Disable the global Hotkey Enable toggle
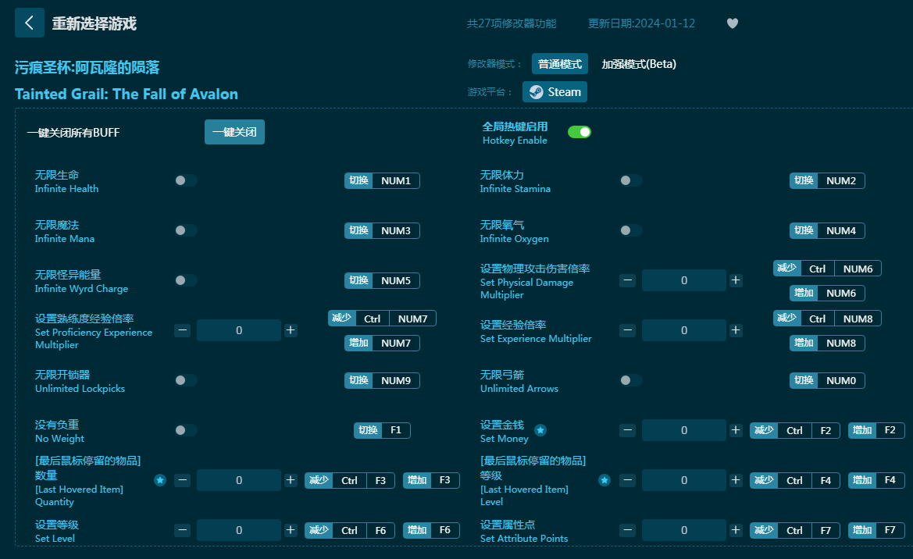The image size is (913, 559). (579, 132)
